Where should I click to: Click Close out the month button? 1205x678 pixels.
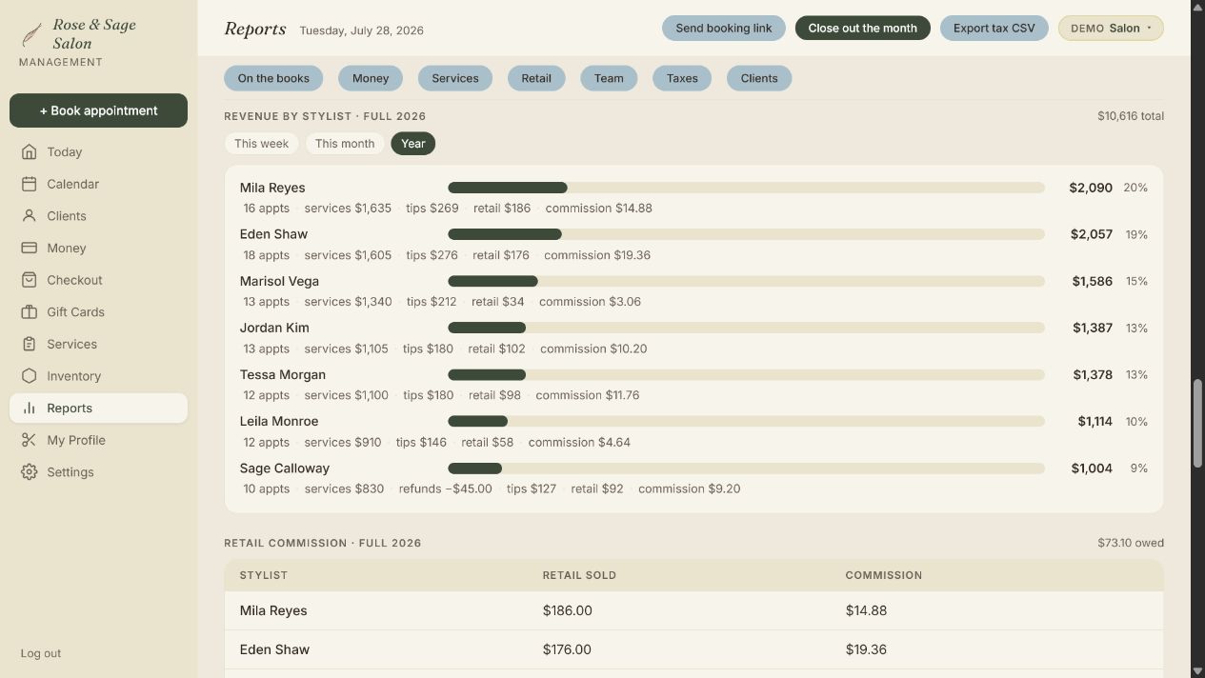tap(863, 28)
